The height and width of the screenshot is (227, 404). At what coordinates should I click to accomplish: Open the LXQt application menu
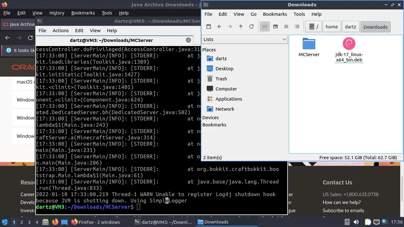(5, 222)
